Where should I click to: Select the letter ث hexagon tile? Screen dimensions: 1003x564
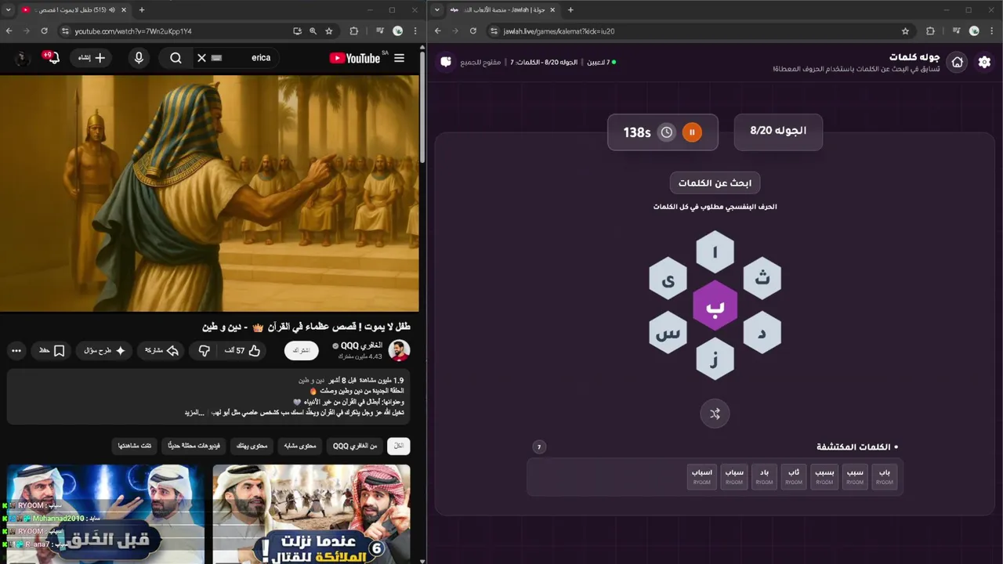[x=762, y=278]
